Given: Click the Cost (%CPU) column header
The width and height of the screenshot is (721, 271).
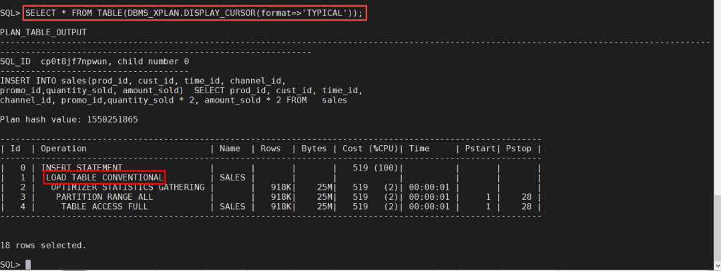Looking at the screenshot, I should click(x=369, y=148).
